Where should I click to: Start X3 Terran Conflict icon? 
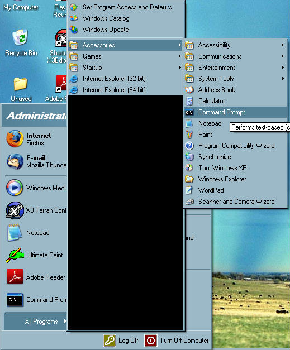tap(15, 210)
